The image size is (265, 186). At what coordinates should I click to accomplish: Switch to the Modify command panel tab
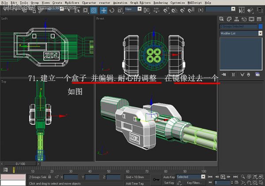point(229,19)
